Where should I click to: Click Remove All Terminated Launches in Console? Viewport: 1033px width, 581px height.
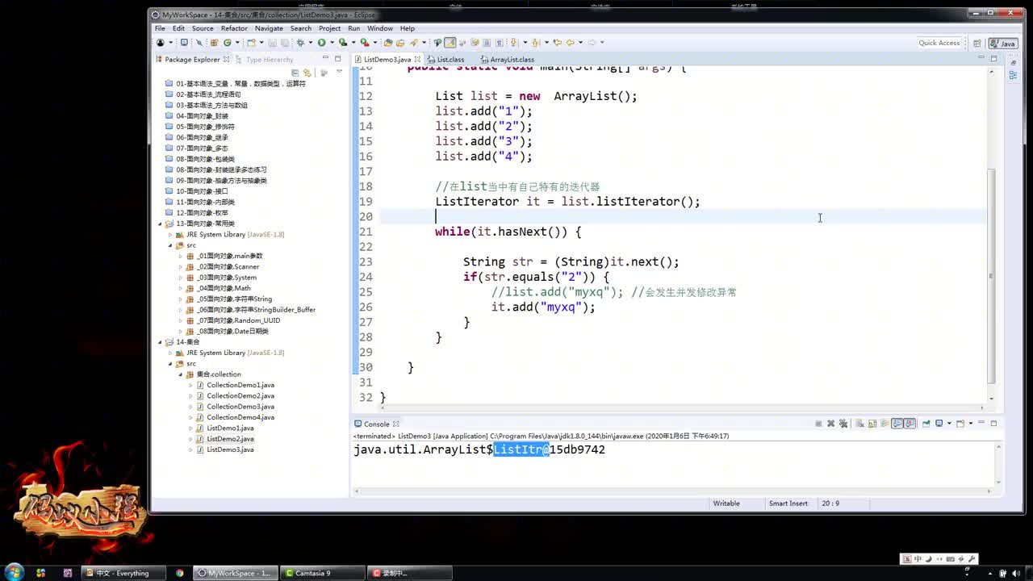click(843, 424)
